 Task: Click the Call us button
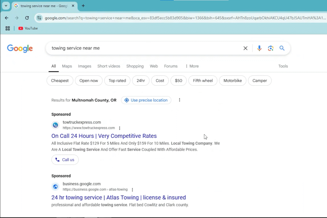tap(65, 160)
